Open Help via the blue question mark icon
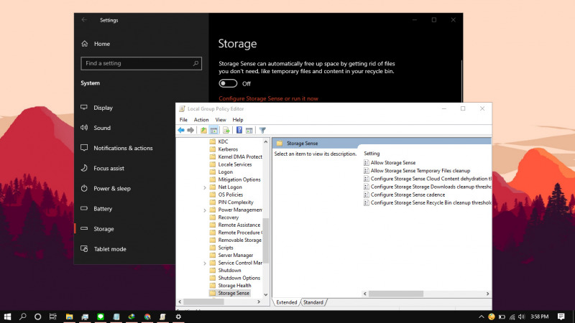This screenshot has width=575, height=323. 239,130
